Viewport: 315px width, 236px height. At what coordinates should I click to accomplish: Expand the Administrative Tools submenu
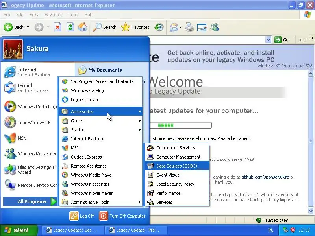click(101, 202)
